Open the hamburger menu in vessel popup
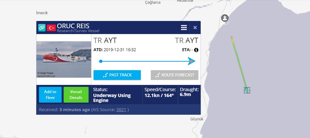 click(184, 28)
